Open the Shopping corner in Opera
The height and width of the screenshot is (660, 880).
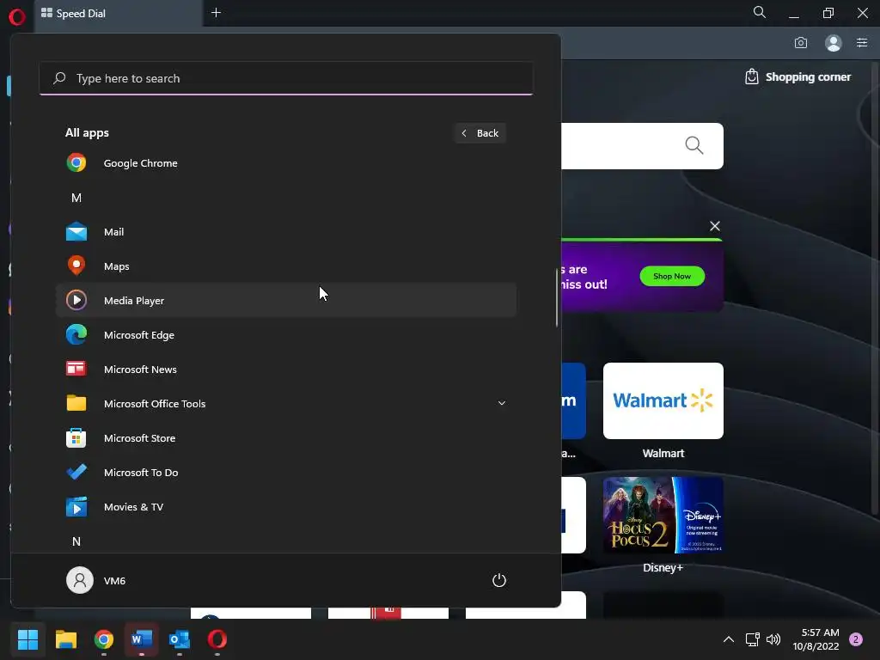point(797,76)
